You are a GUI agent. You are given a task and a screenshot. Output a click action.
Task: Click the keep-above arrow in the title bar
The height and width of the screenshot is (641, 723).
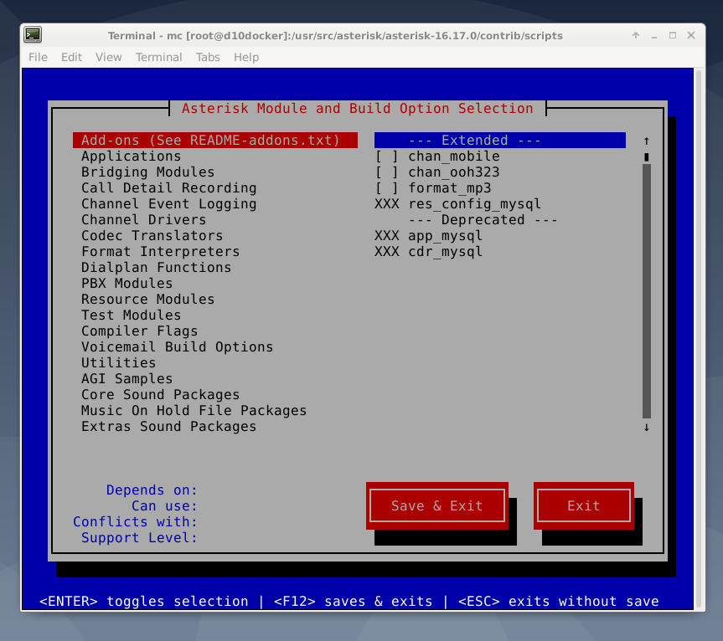click(x=636, y=35)
